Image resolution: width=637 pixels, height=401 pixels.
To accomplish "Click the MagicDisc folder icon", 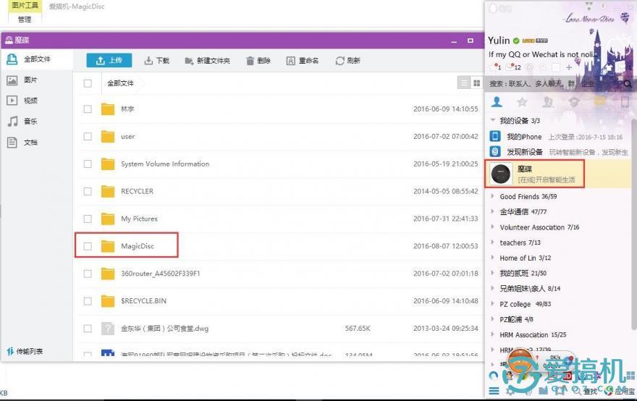I will point(108,246).
